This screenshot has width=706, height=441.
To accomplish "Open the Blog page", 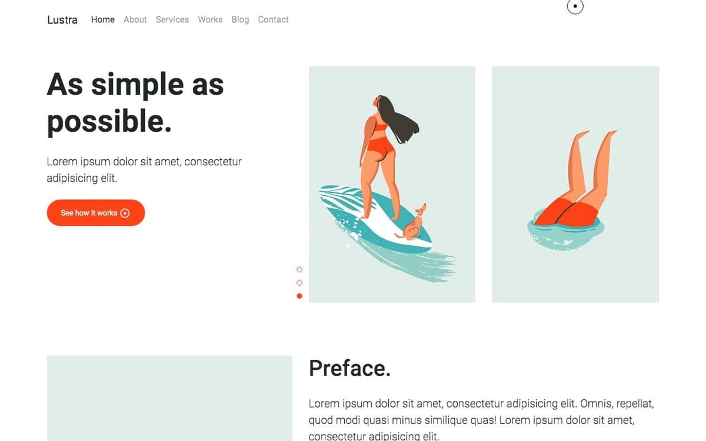I will (x=240, y=19).
